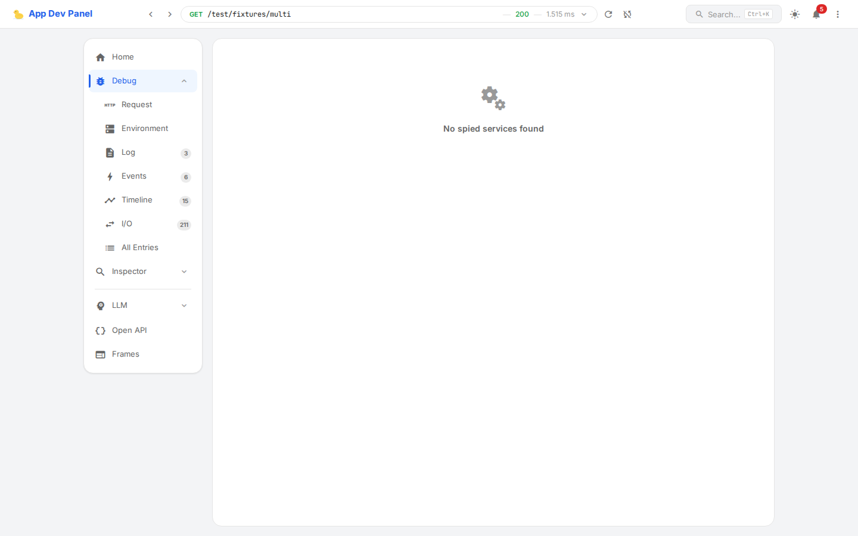Go to the next request using right chevron

(x=170, y=14)
